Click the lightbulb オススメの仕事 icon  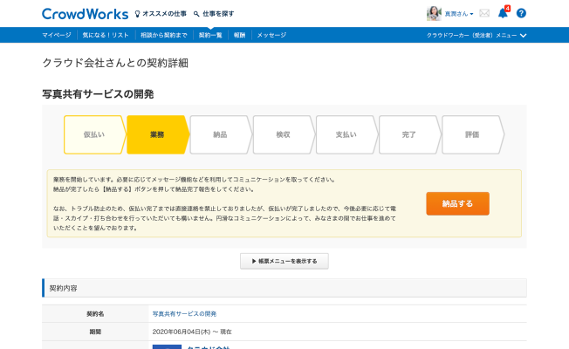[x=137, y=14]
